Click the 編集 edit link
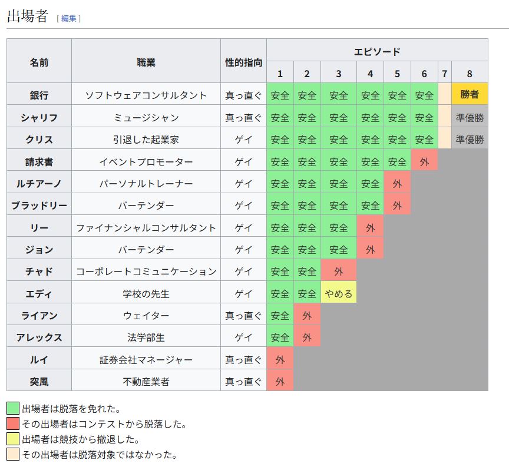 69,18
